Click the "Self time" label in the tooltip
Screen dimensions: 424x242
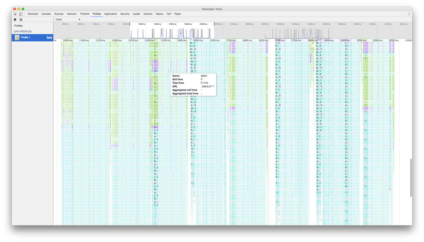point(177,79)
